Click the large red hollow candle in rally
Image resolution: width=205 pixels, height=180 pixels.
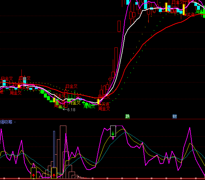(x=116, y=62)
